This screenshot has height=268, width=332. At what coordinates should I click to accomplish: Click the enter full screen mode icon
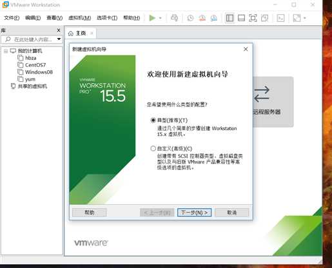pos(253,18)
